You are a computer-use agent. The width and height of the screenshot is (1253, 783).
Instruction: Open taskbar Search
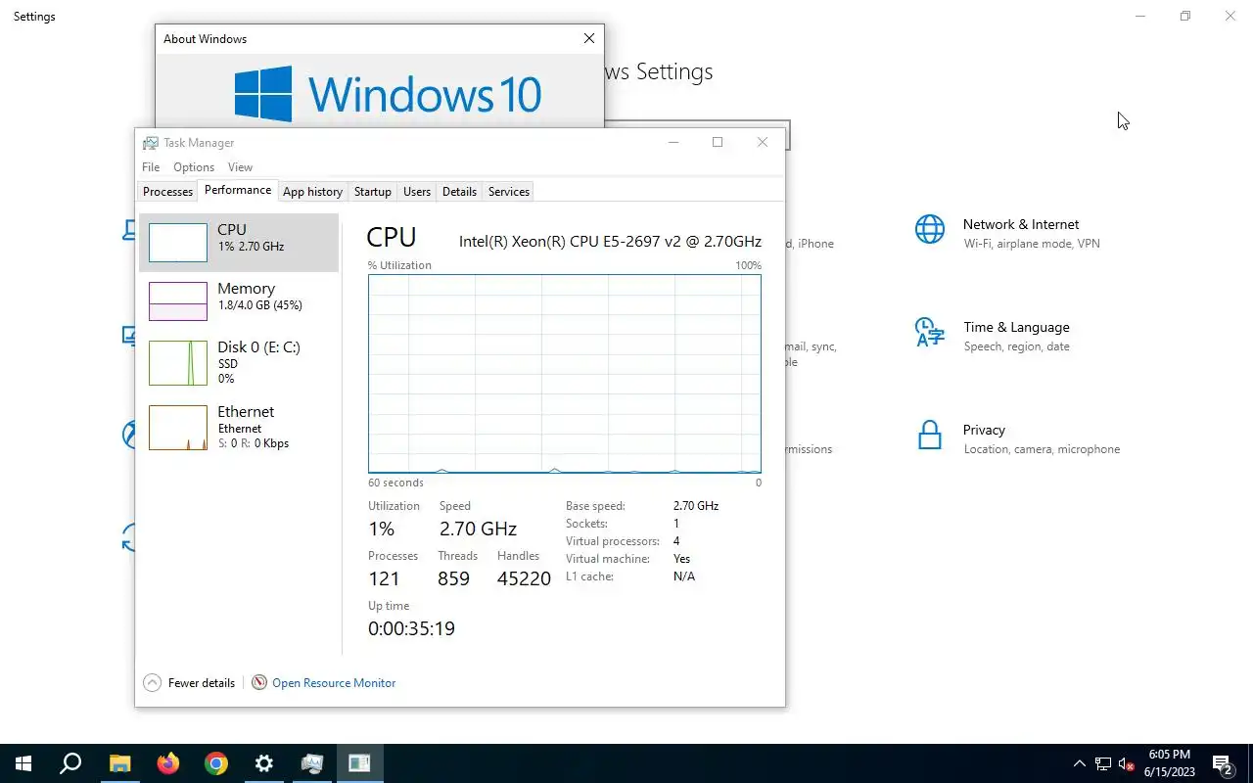click(70, 763)
